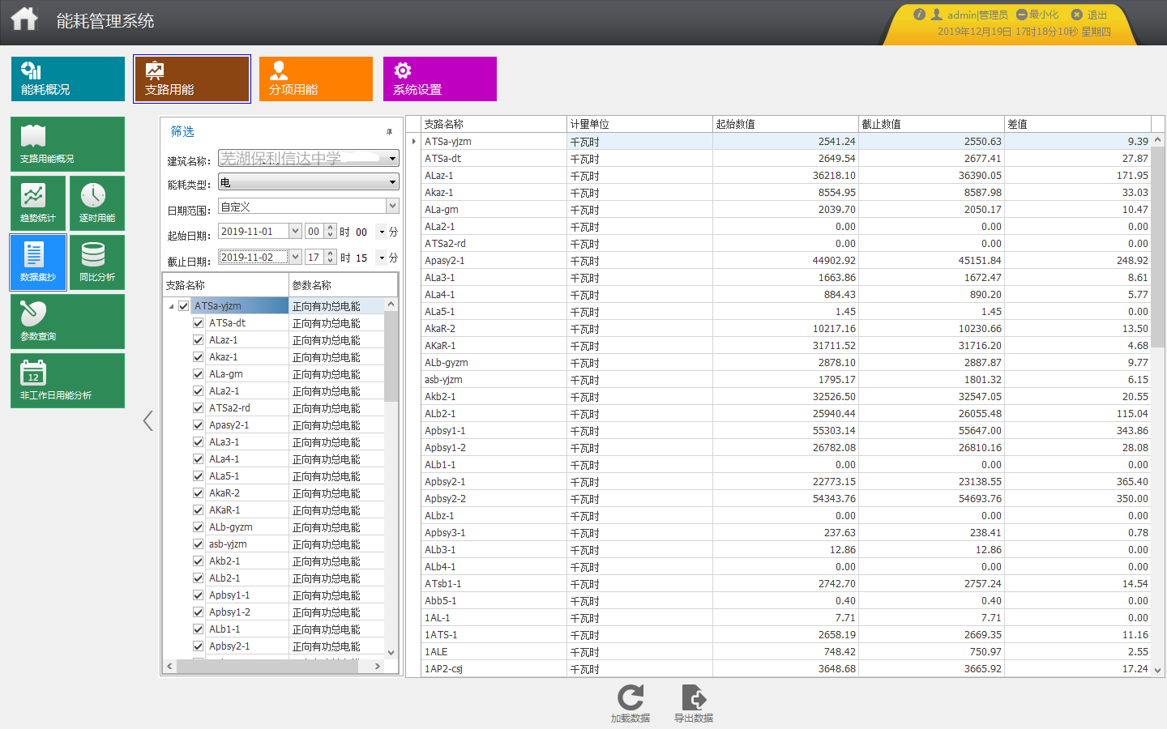Open the 支路用能 module tile
The height and width of the screenshot is (729, 1167).
[192, 79]
